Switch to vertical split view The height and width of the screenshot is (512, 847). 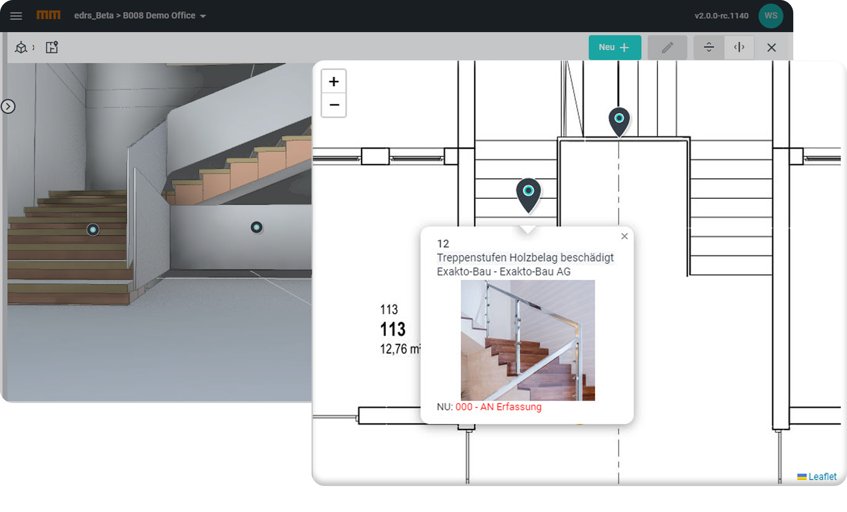(x=739, y=47)
